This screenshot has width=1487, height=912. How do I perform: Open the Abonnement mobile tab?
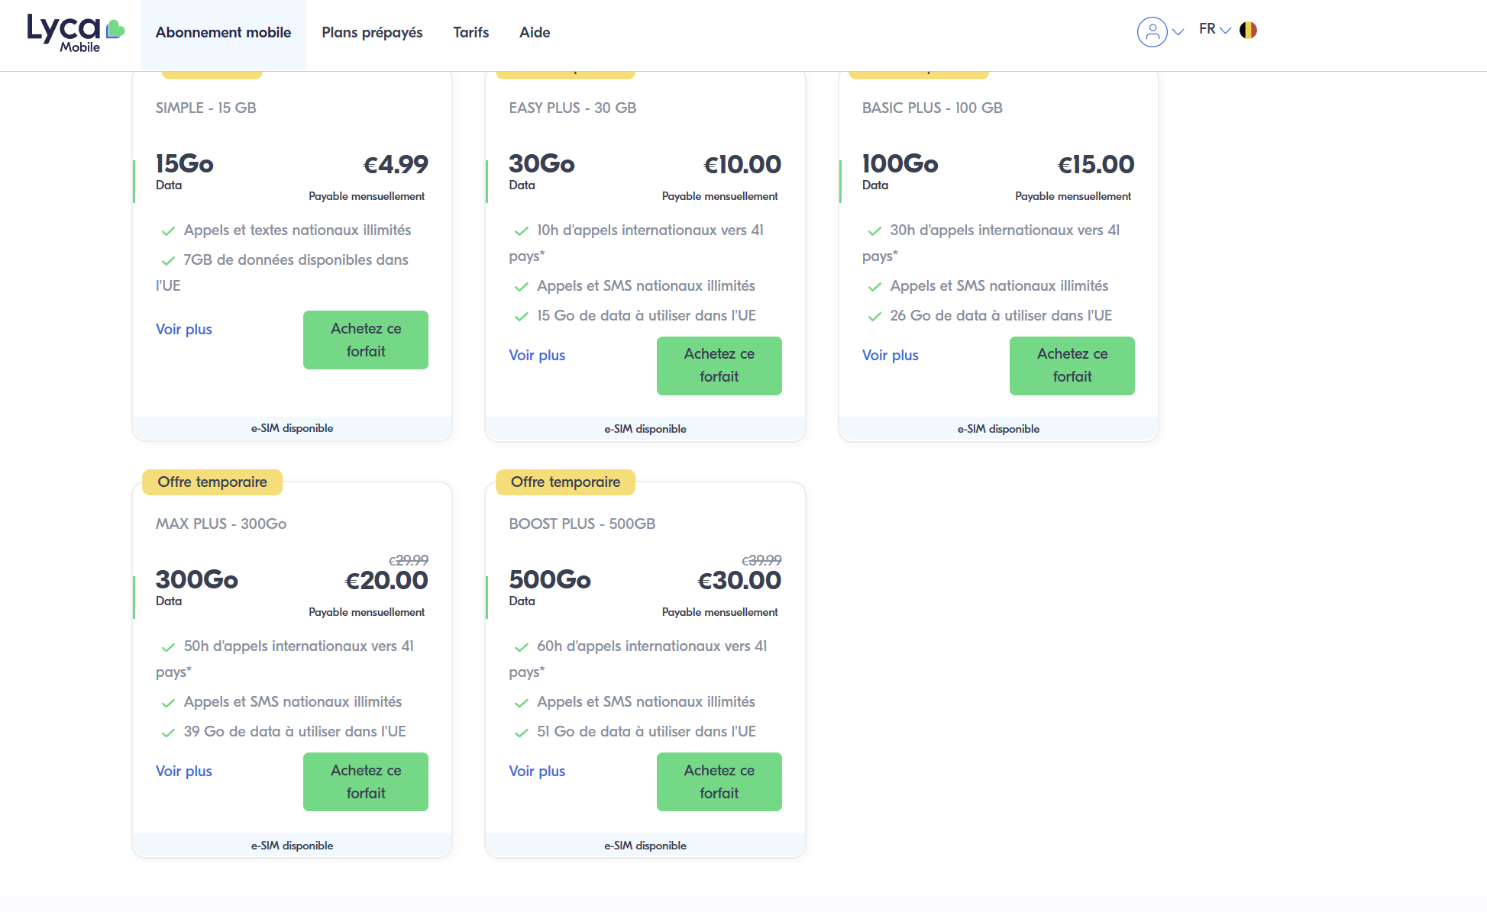pyautogui.click(x=223, y=33)
